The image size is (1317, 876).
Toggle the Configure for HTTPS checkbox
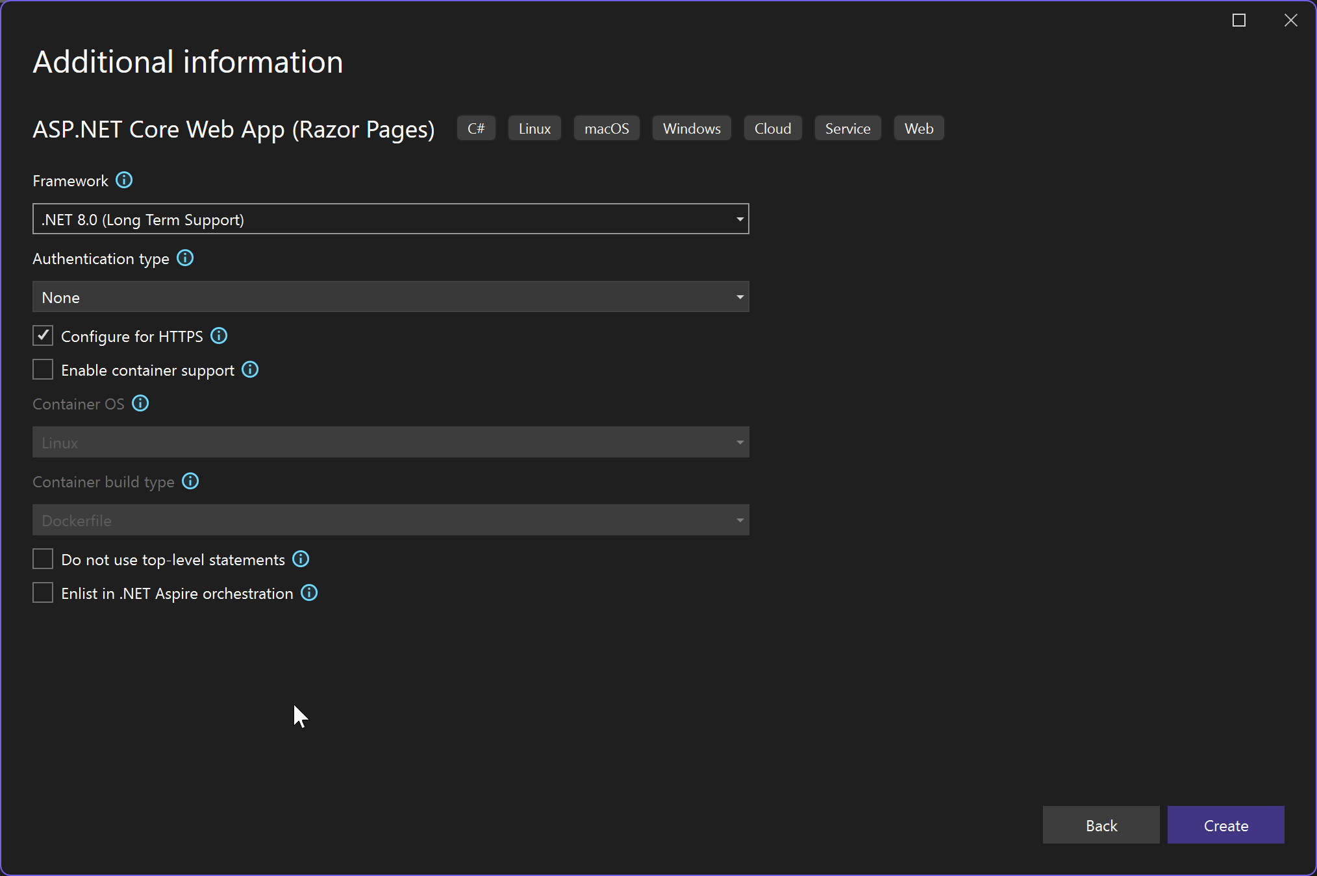coord(43,335)
